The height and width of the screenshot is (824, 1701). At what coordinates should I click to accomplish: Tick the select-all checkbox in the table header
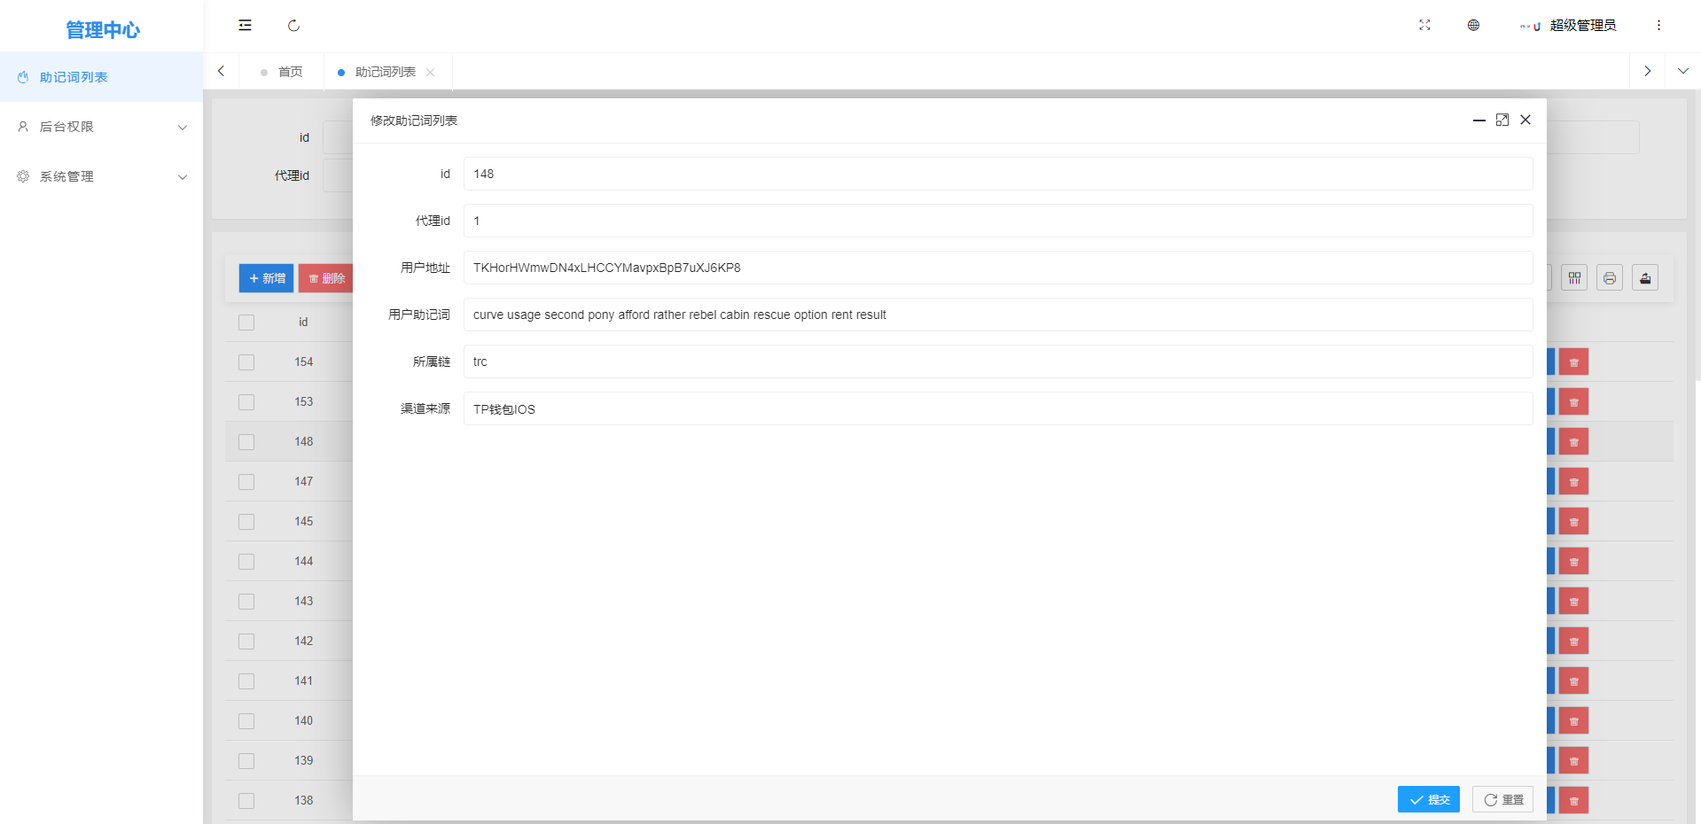click(x=246, y=323)
